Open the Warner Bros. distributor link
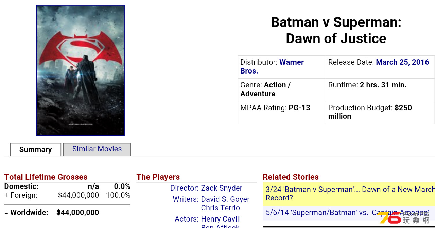 tap(272, 67)
